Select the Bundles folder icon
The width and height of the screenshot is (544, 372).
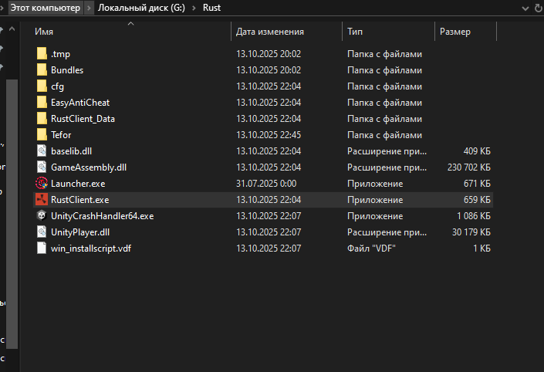click(42, 70)
